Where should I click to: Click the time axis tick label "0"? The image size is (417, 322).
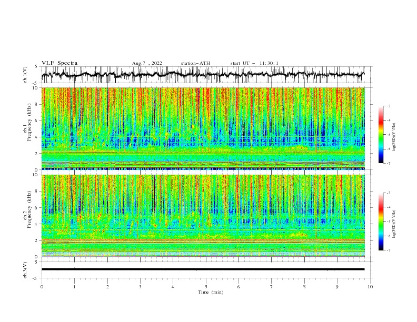point(42,287)
